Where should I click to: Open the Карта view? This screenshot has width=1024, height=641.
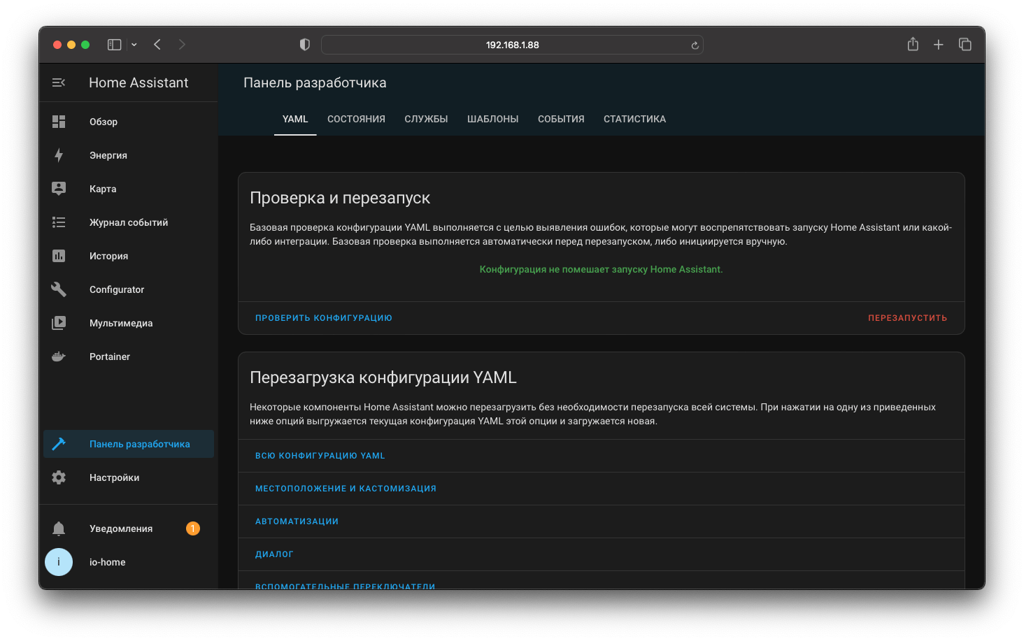103,189
